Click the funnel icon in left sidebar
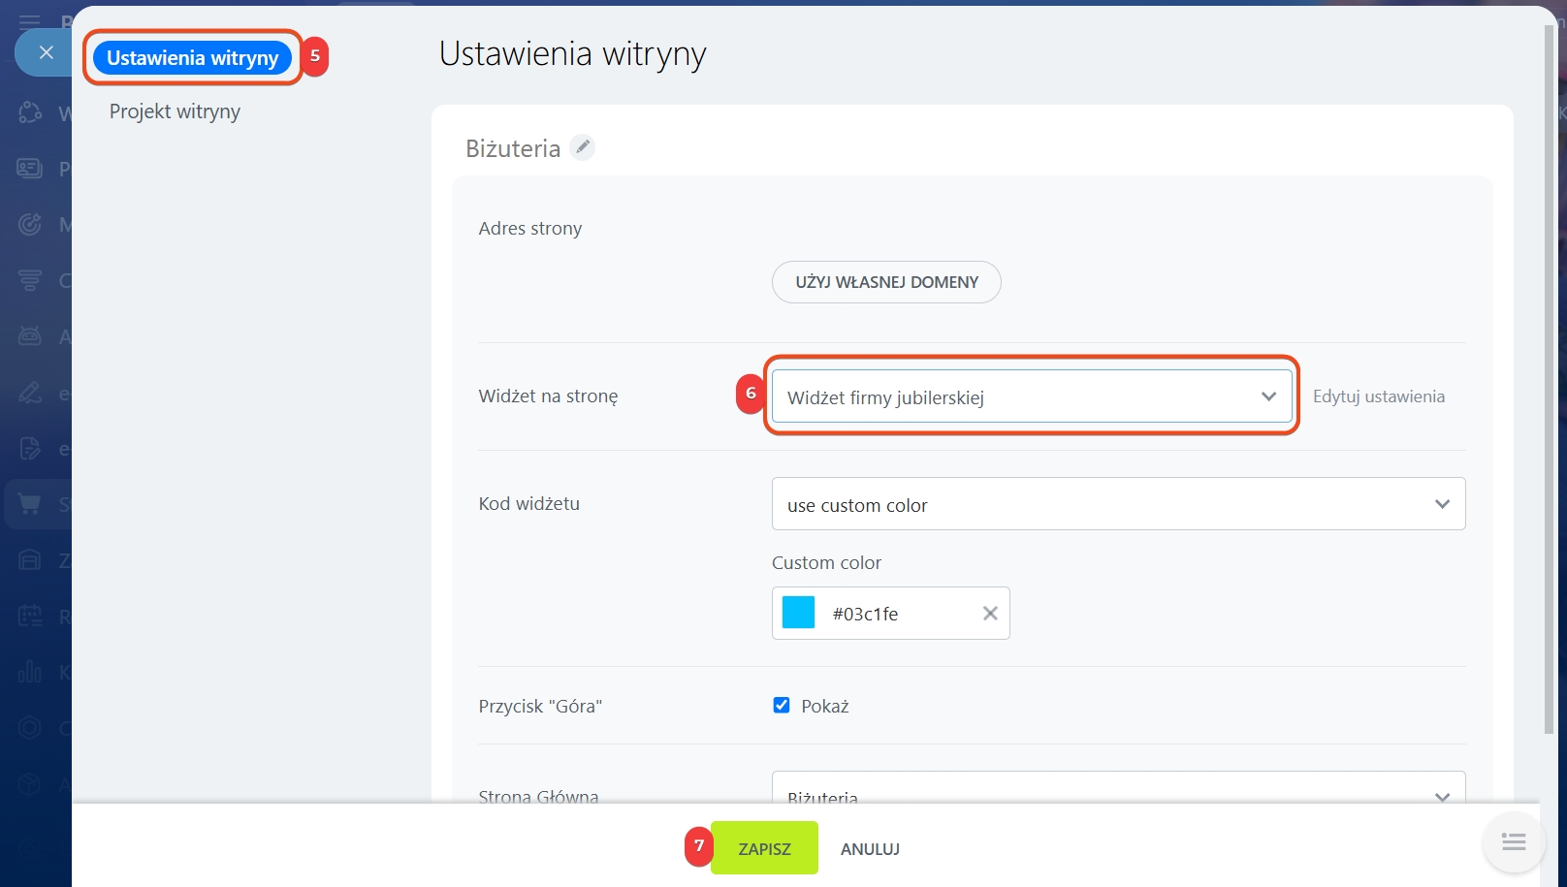This screenshot has height=887, width=1567. [30, 280]
